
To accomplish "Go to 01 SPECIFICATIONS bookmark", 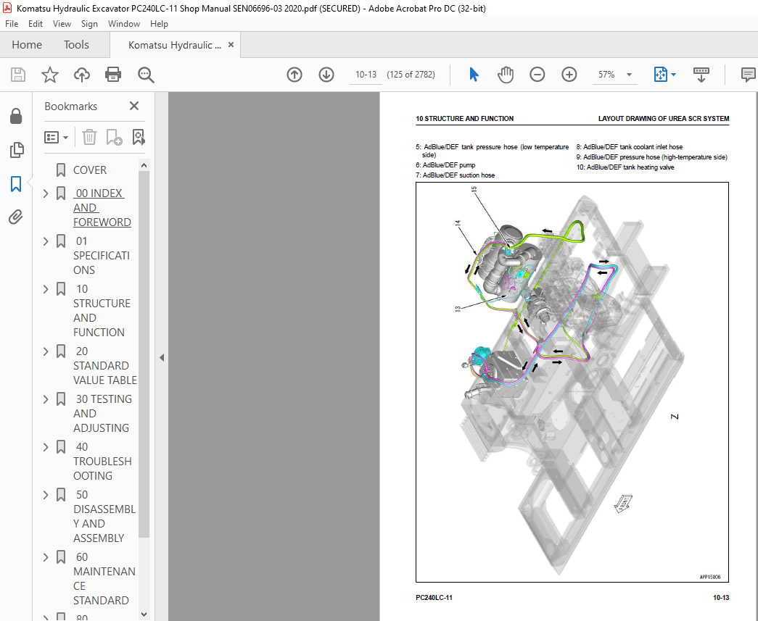I will (102, 256).
